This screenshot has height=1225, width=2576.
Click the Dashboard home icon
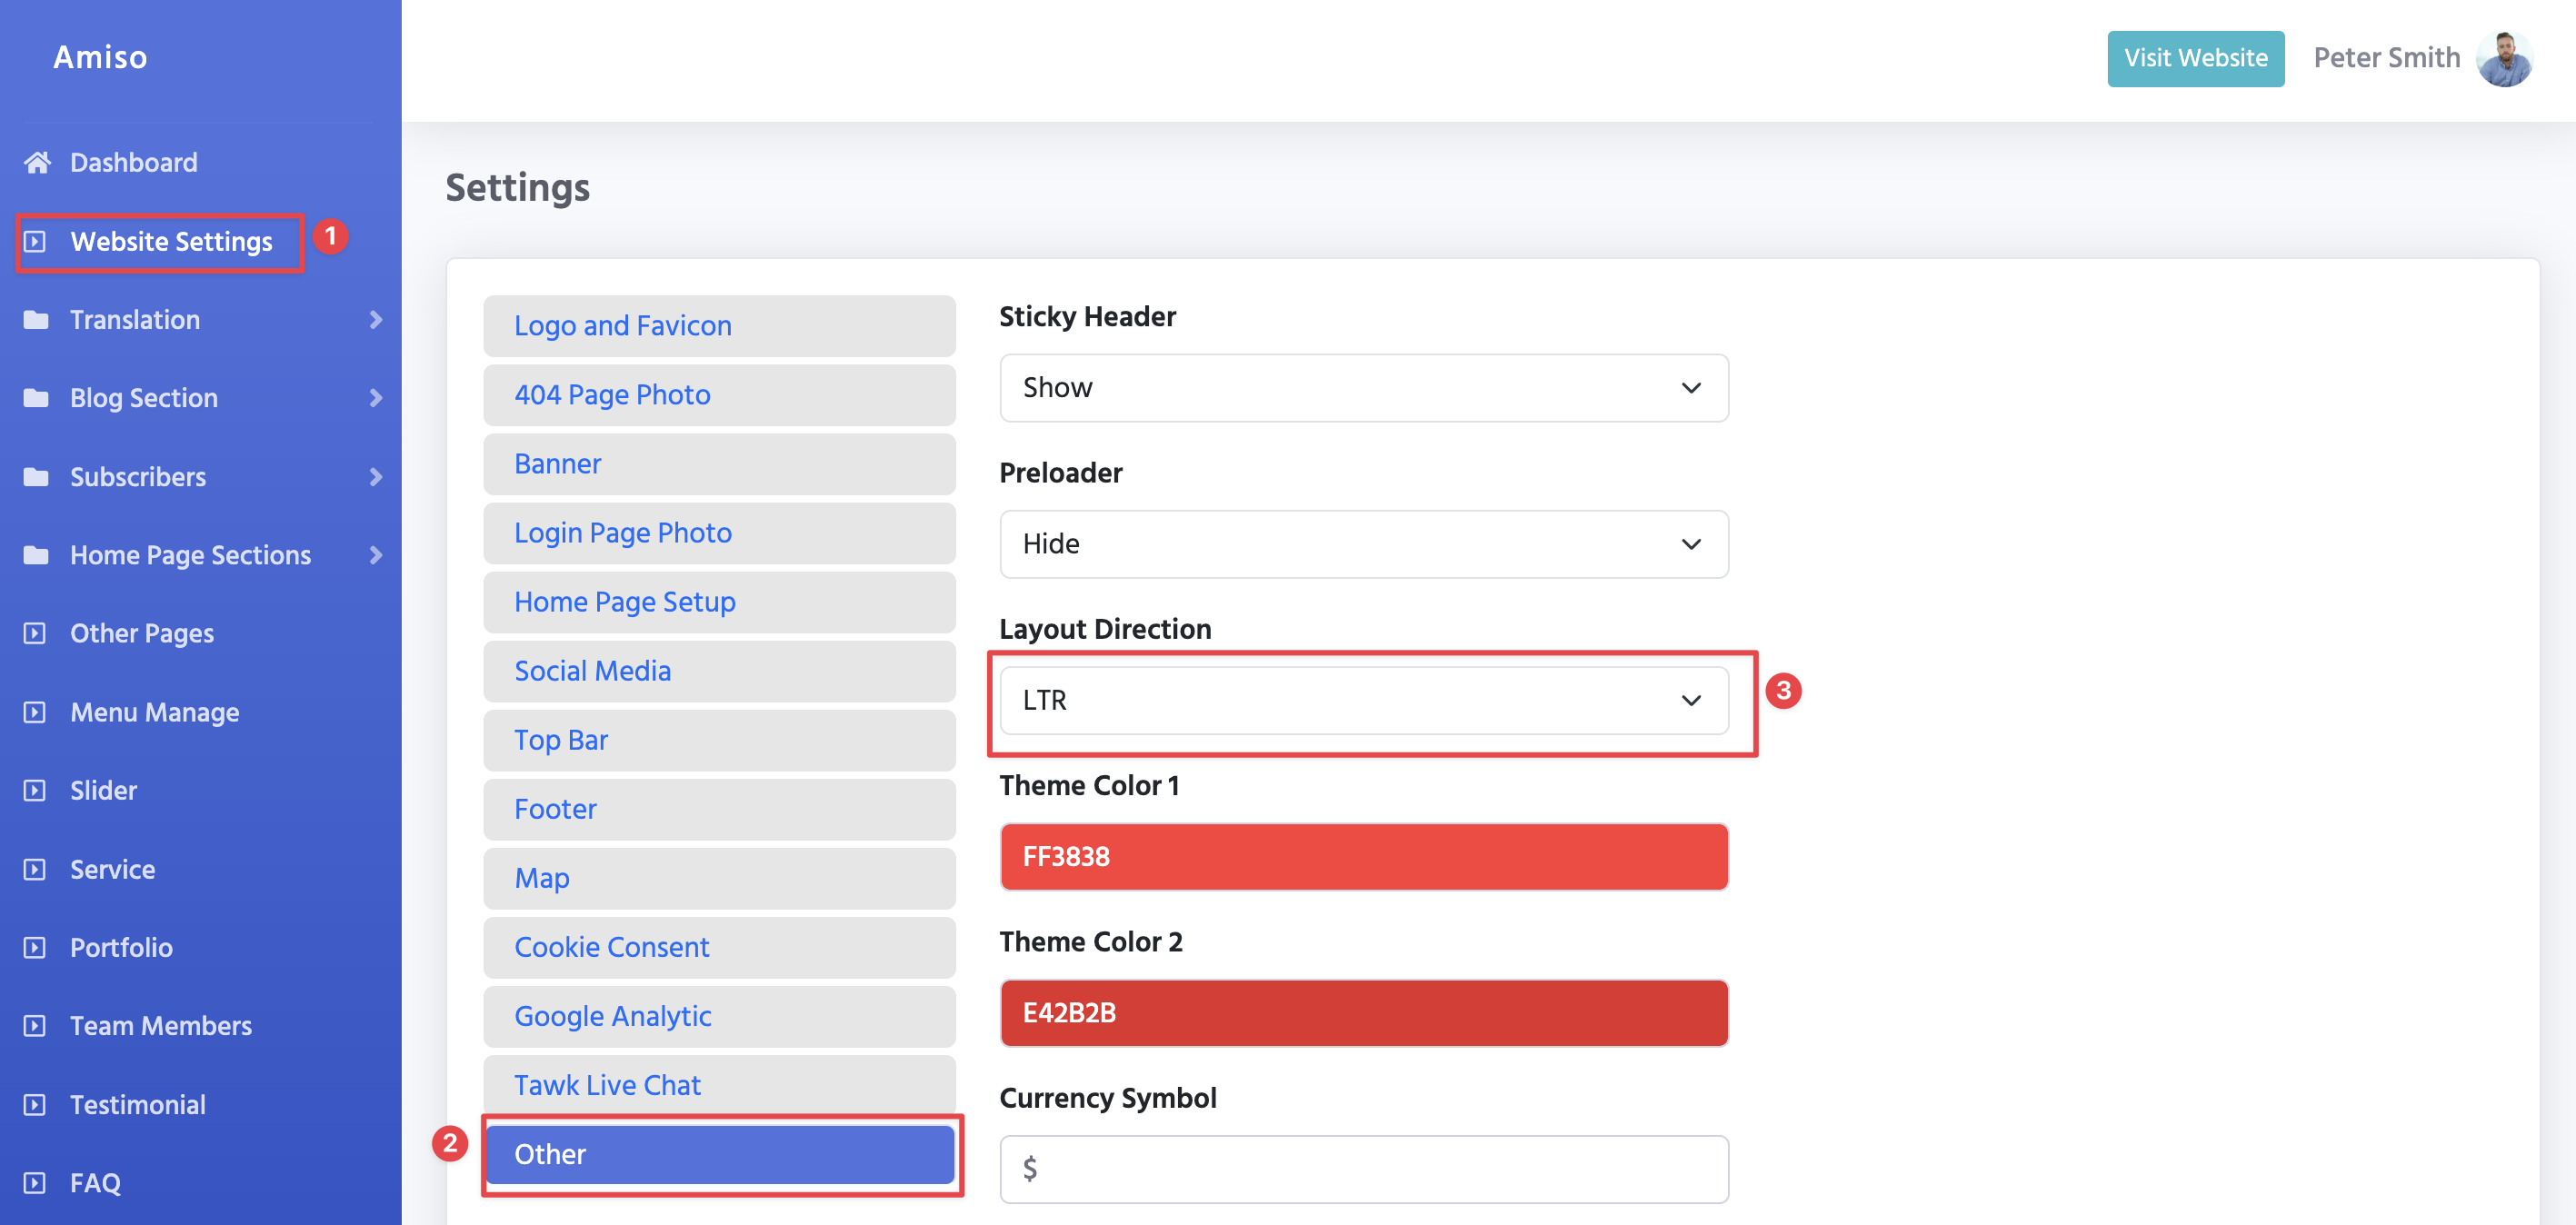(x=37, y=162)
